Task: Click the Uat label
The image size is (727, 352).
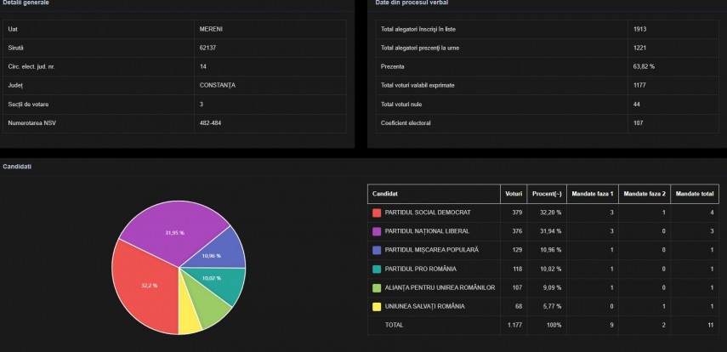Action: click(x=13, y=29)
